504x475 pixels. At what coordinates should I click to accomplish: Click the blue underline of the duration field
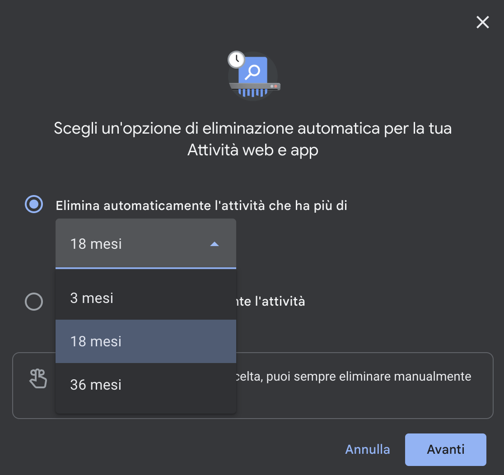pyautogui.click(x=145, y=267)
